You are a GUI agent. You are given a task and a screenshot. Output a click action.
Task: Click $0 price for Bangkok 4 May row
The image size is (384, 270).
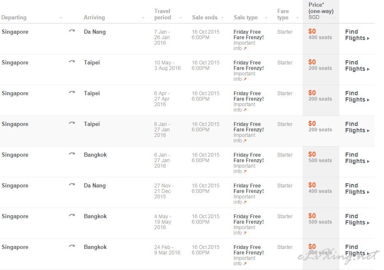(x=312, y=216)
